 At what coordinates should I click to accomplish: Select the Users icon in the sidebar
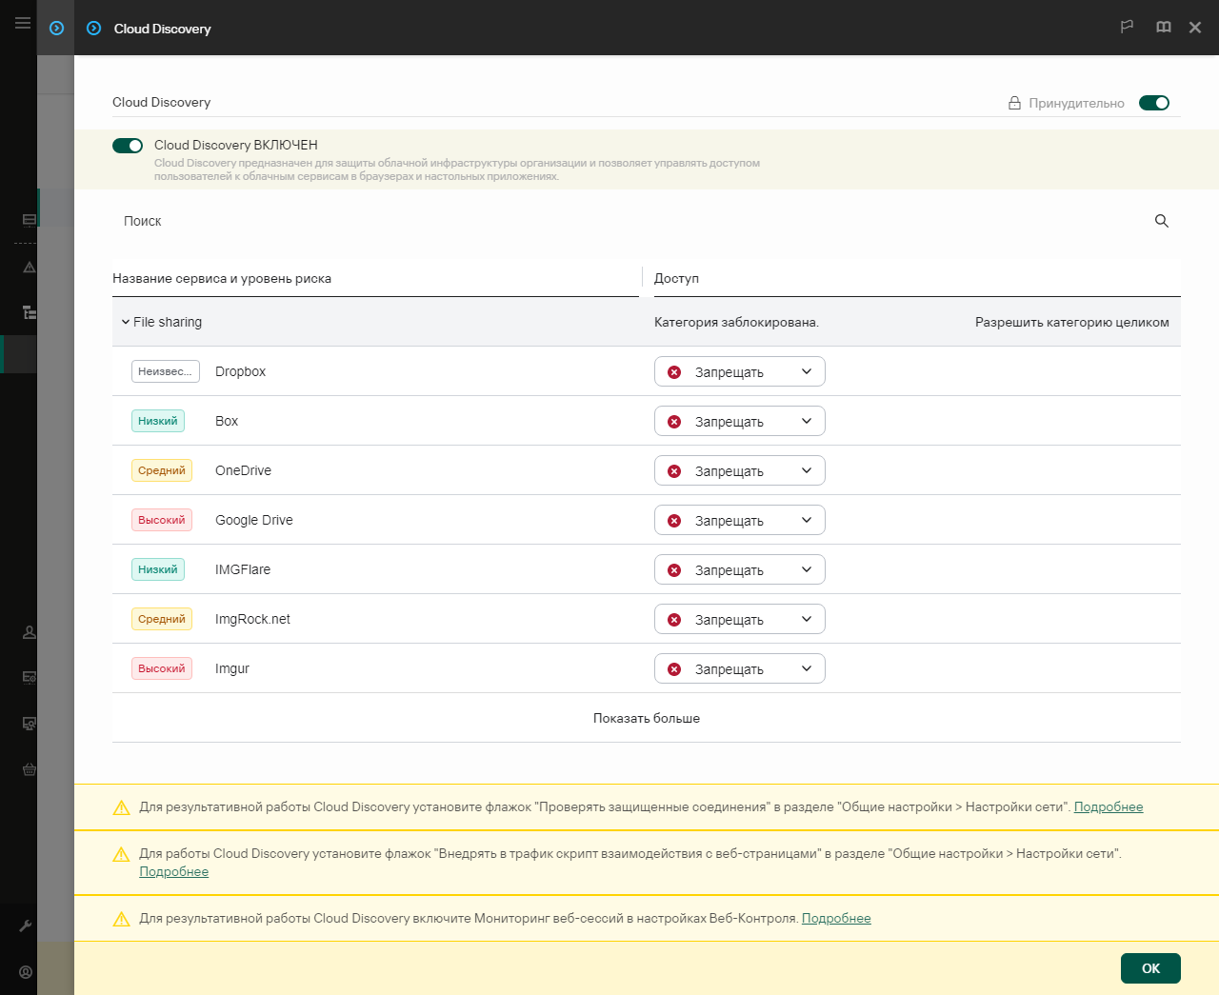(x=29, y=631)
